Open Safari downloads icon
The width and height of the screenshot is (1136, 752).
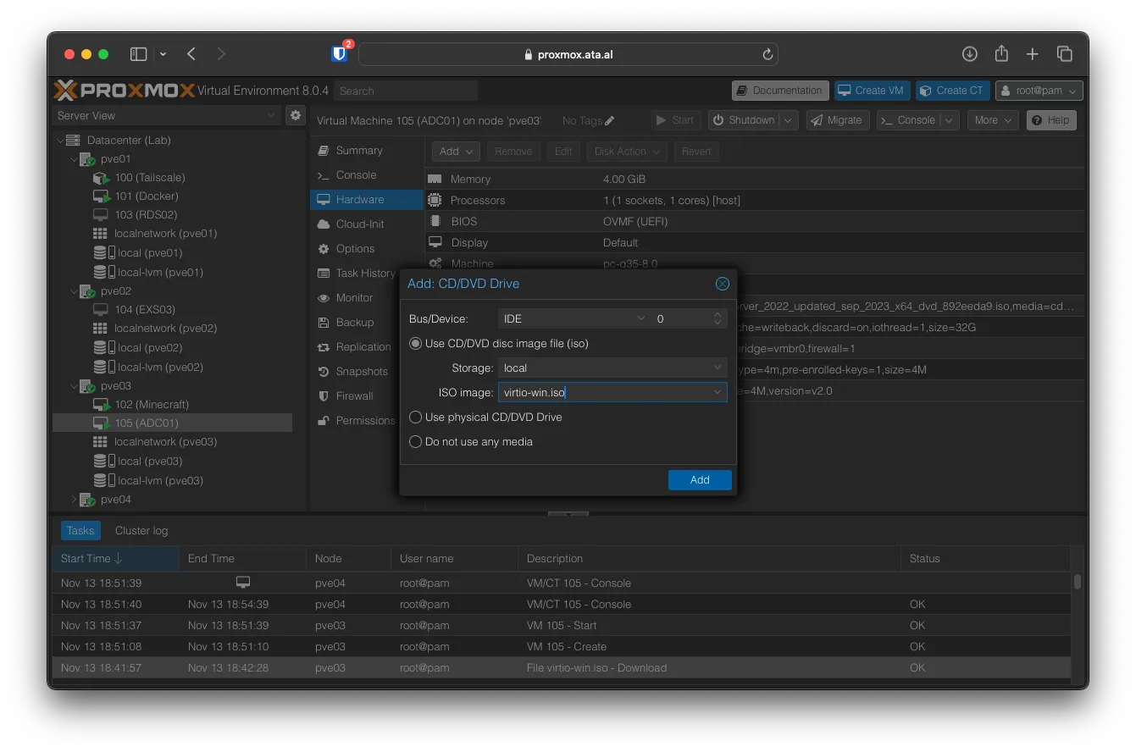(970, 54)
